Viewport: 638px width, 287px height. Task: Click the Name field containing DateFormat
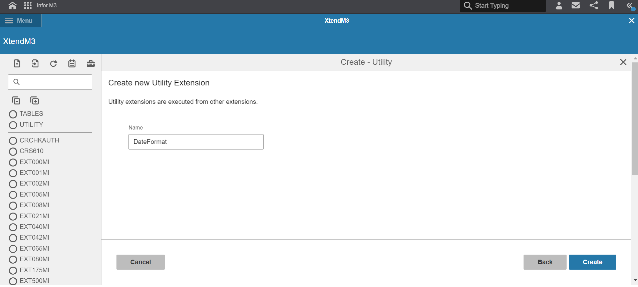(x=196, y=142)
